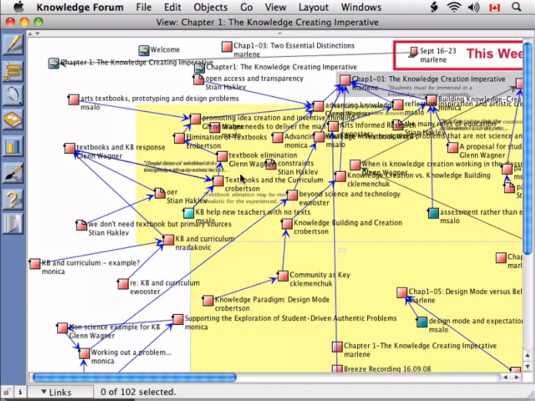Toggle the lock icon in status bar

[x=7, y=392]
